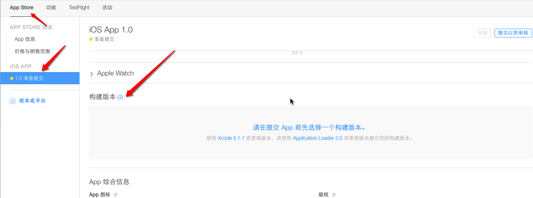Click 请在提交 App 前先选择一个构建版本 link
Viewport: 533px width, 198px height.
click(309, 128)
